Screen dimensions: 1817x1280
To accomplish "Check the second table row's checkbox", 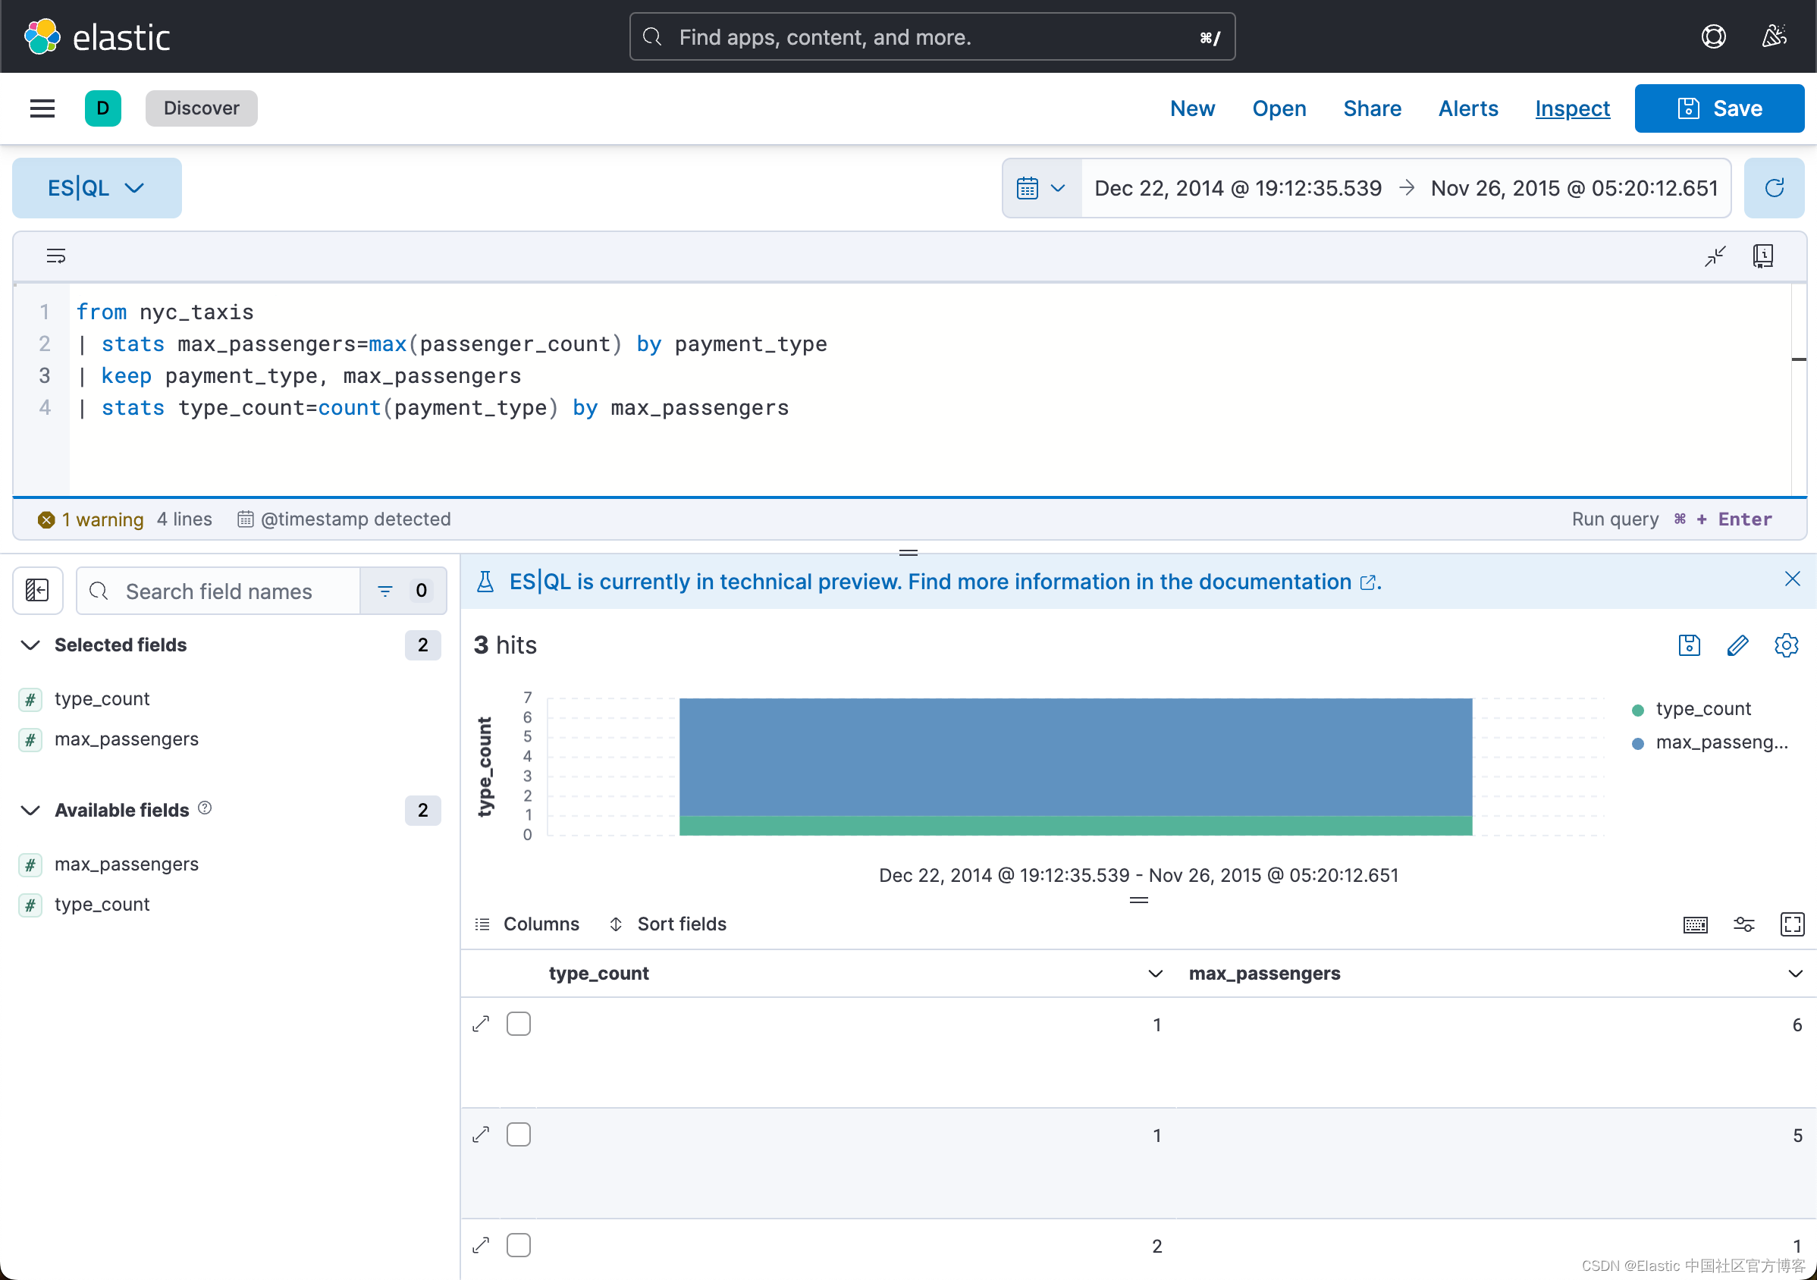I will (x=519, y=1134).
